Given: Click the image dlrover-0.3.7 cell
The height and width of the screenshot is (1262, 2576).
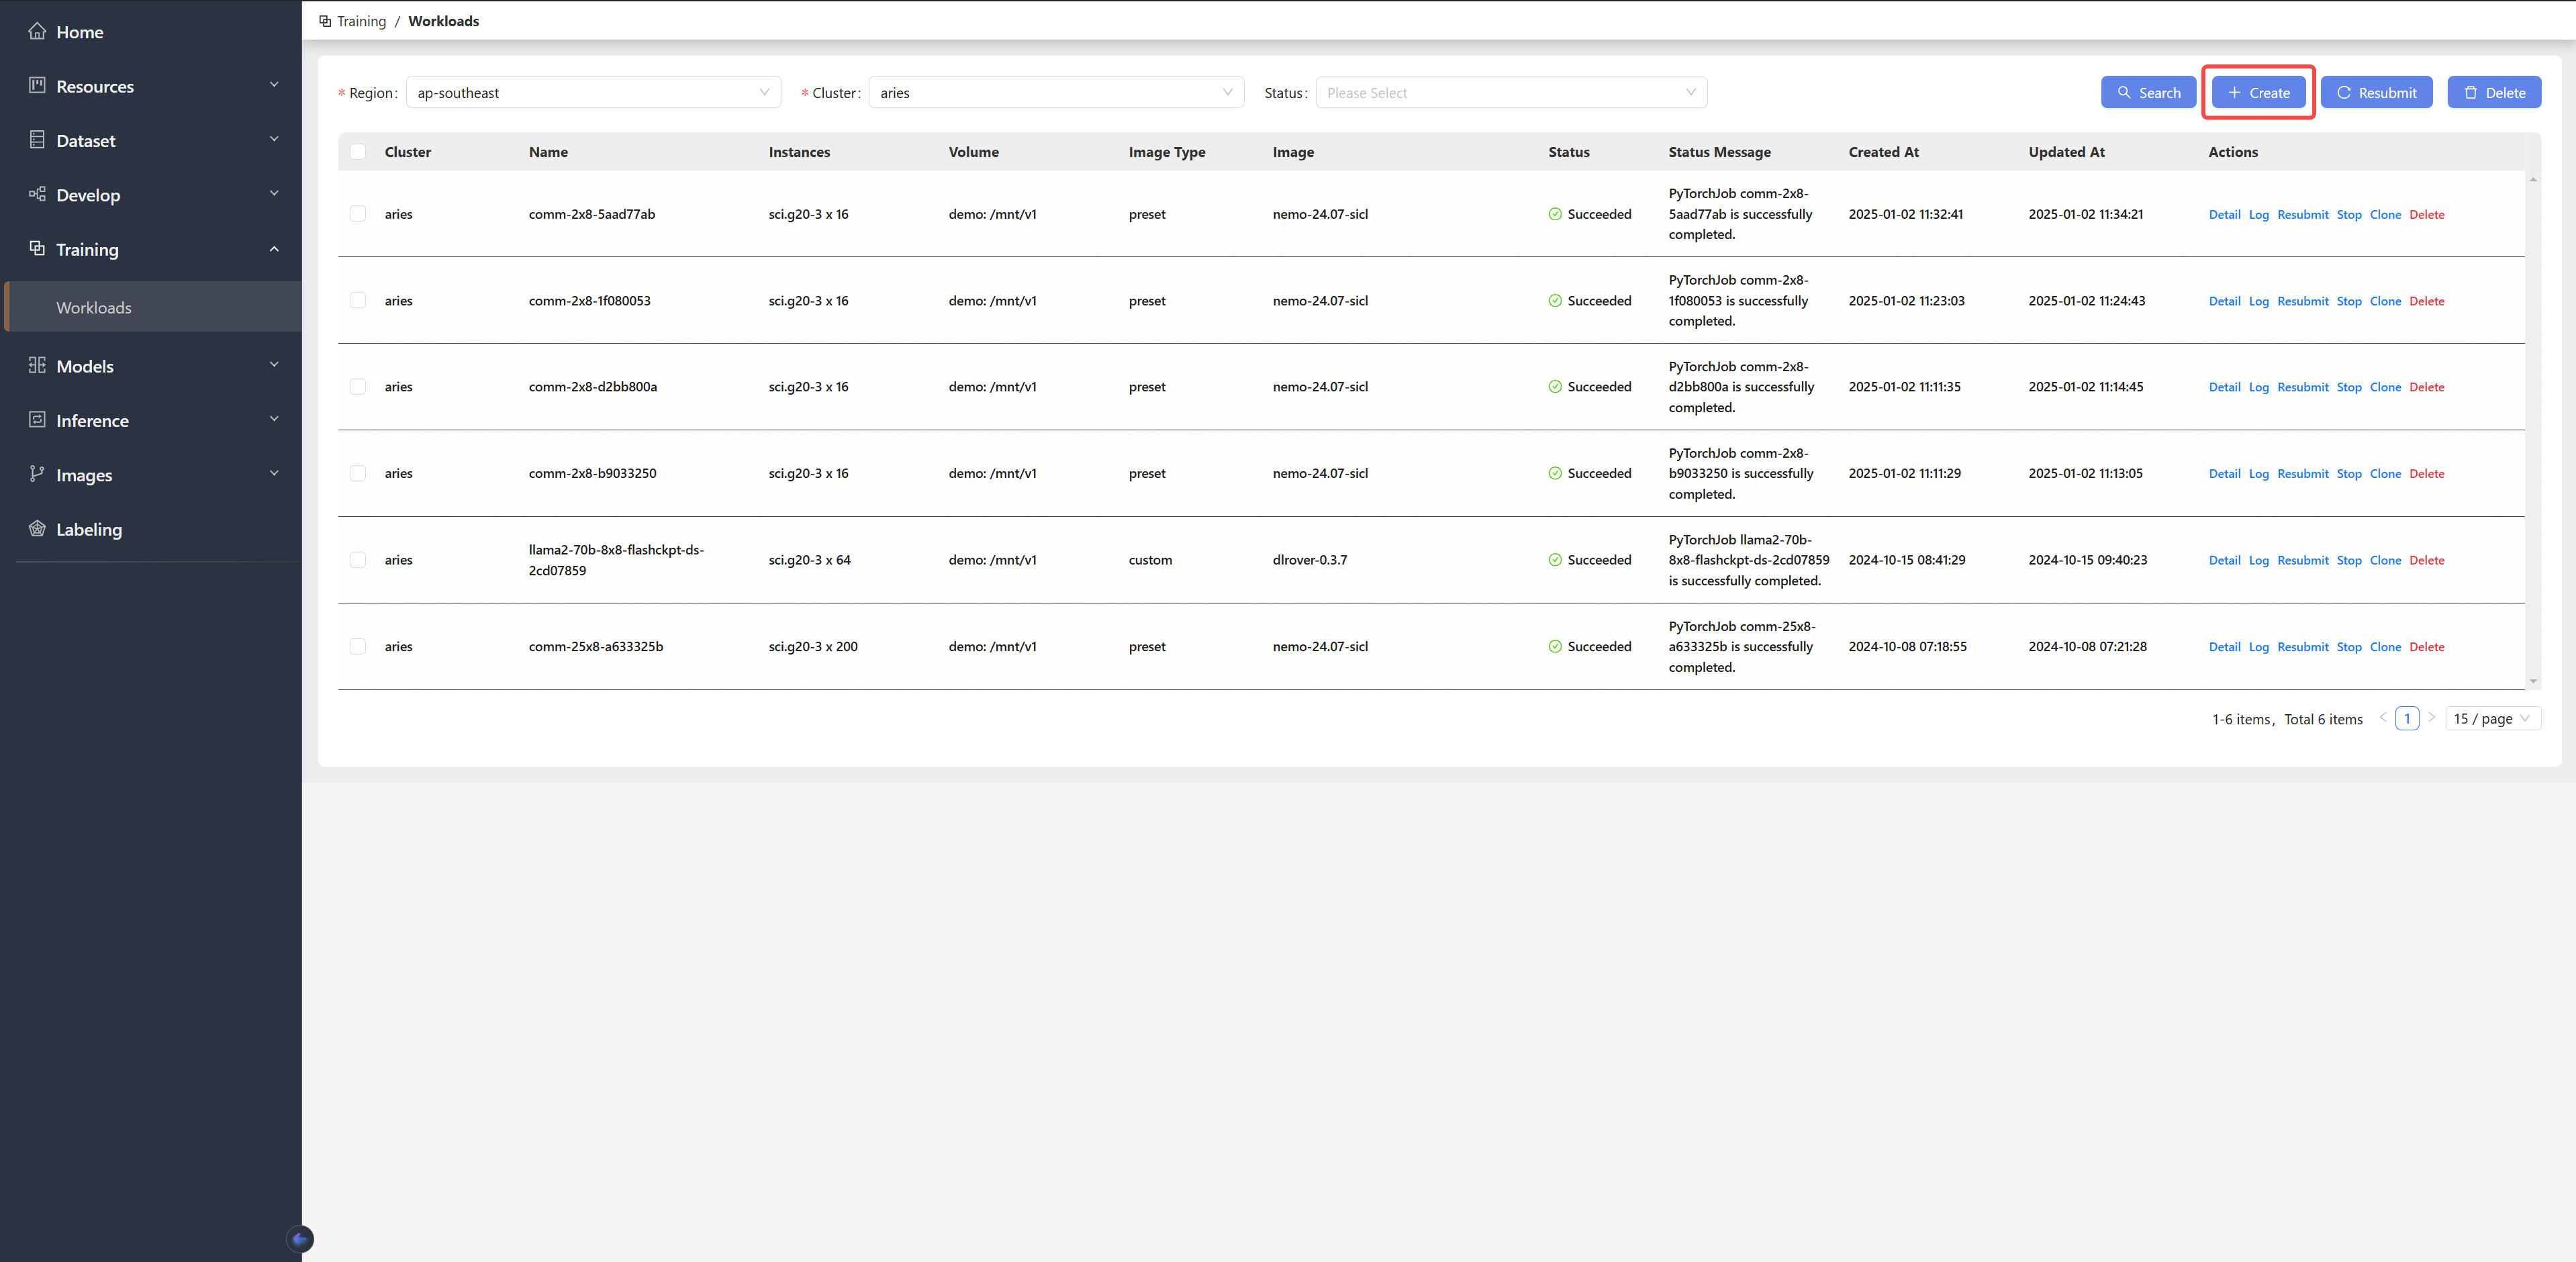Looking at the screenshot, I should [1309, 560].
